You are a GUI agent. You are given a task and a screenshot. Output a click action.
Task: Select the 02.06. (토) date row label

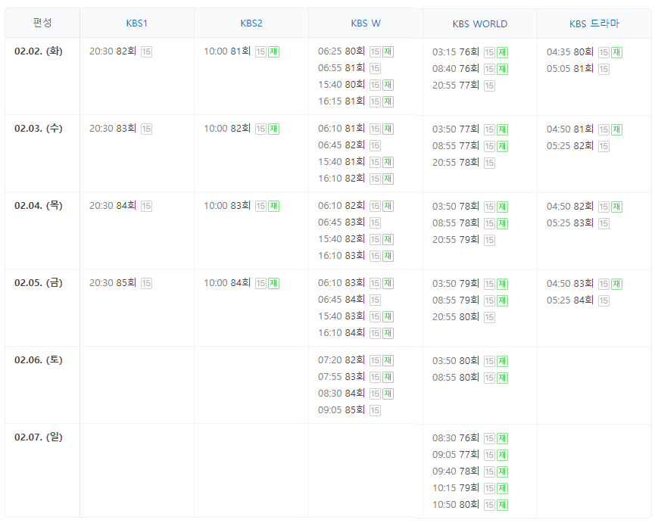(38, 360)
